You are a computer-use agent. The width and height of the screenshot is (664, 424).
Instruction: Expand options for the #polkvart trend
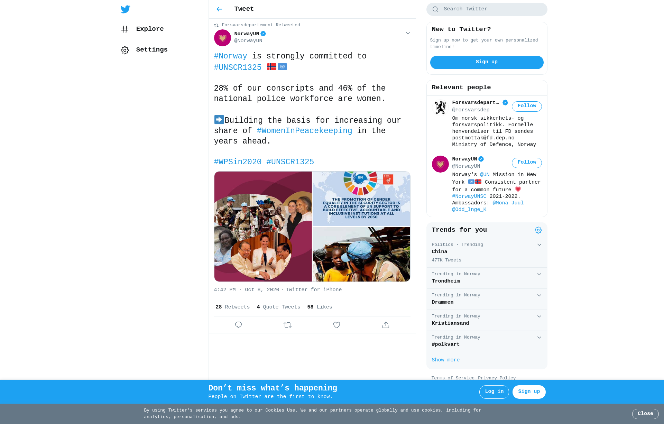tap(539, 338)
